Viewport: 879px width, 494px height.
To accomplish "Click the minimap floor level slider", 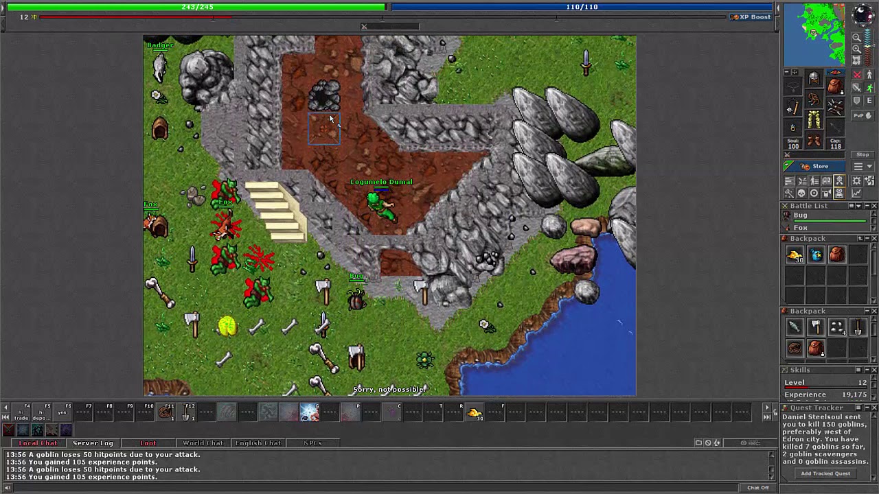I will 868,46.
